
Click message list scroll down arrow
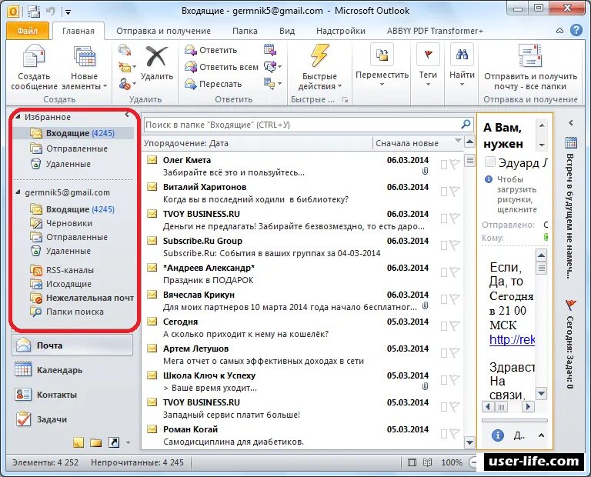coord(469,442)
